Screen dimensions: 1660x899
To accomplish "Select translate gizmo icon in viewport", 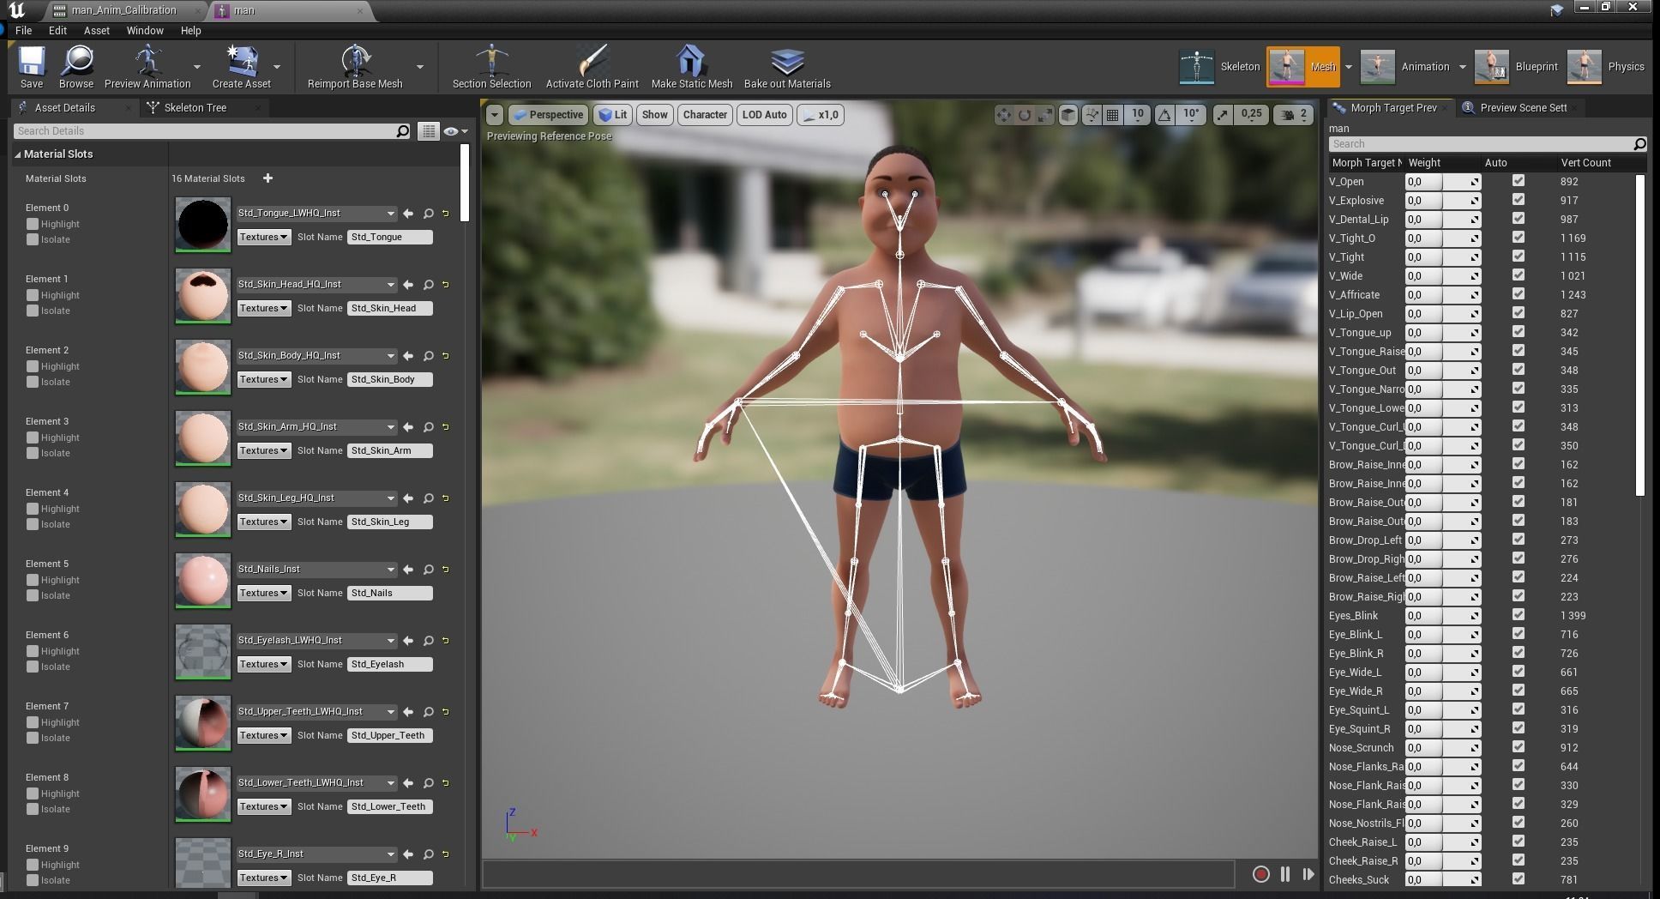I will (1003, 115).
